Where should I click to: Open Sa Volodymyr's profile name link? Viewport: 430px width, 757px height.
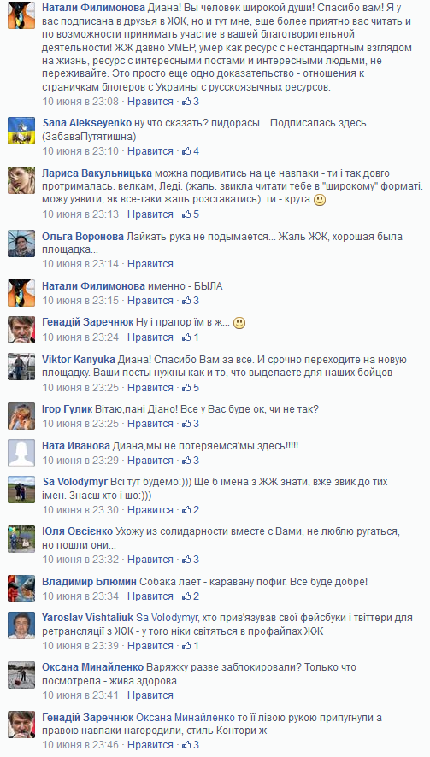[x=75, y=482]
